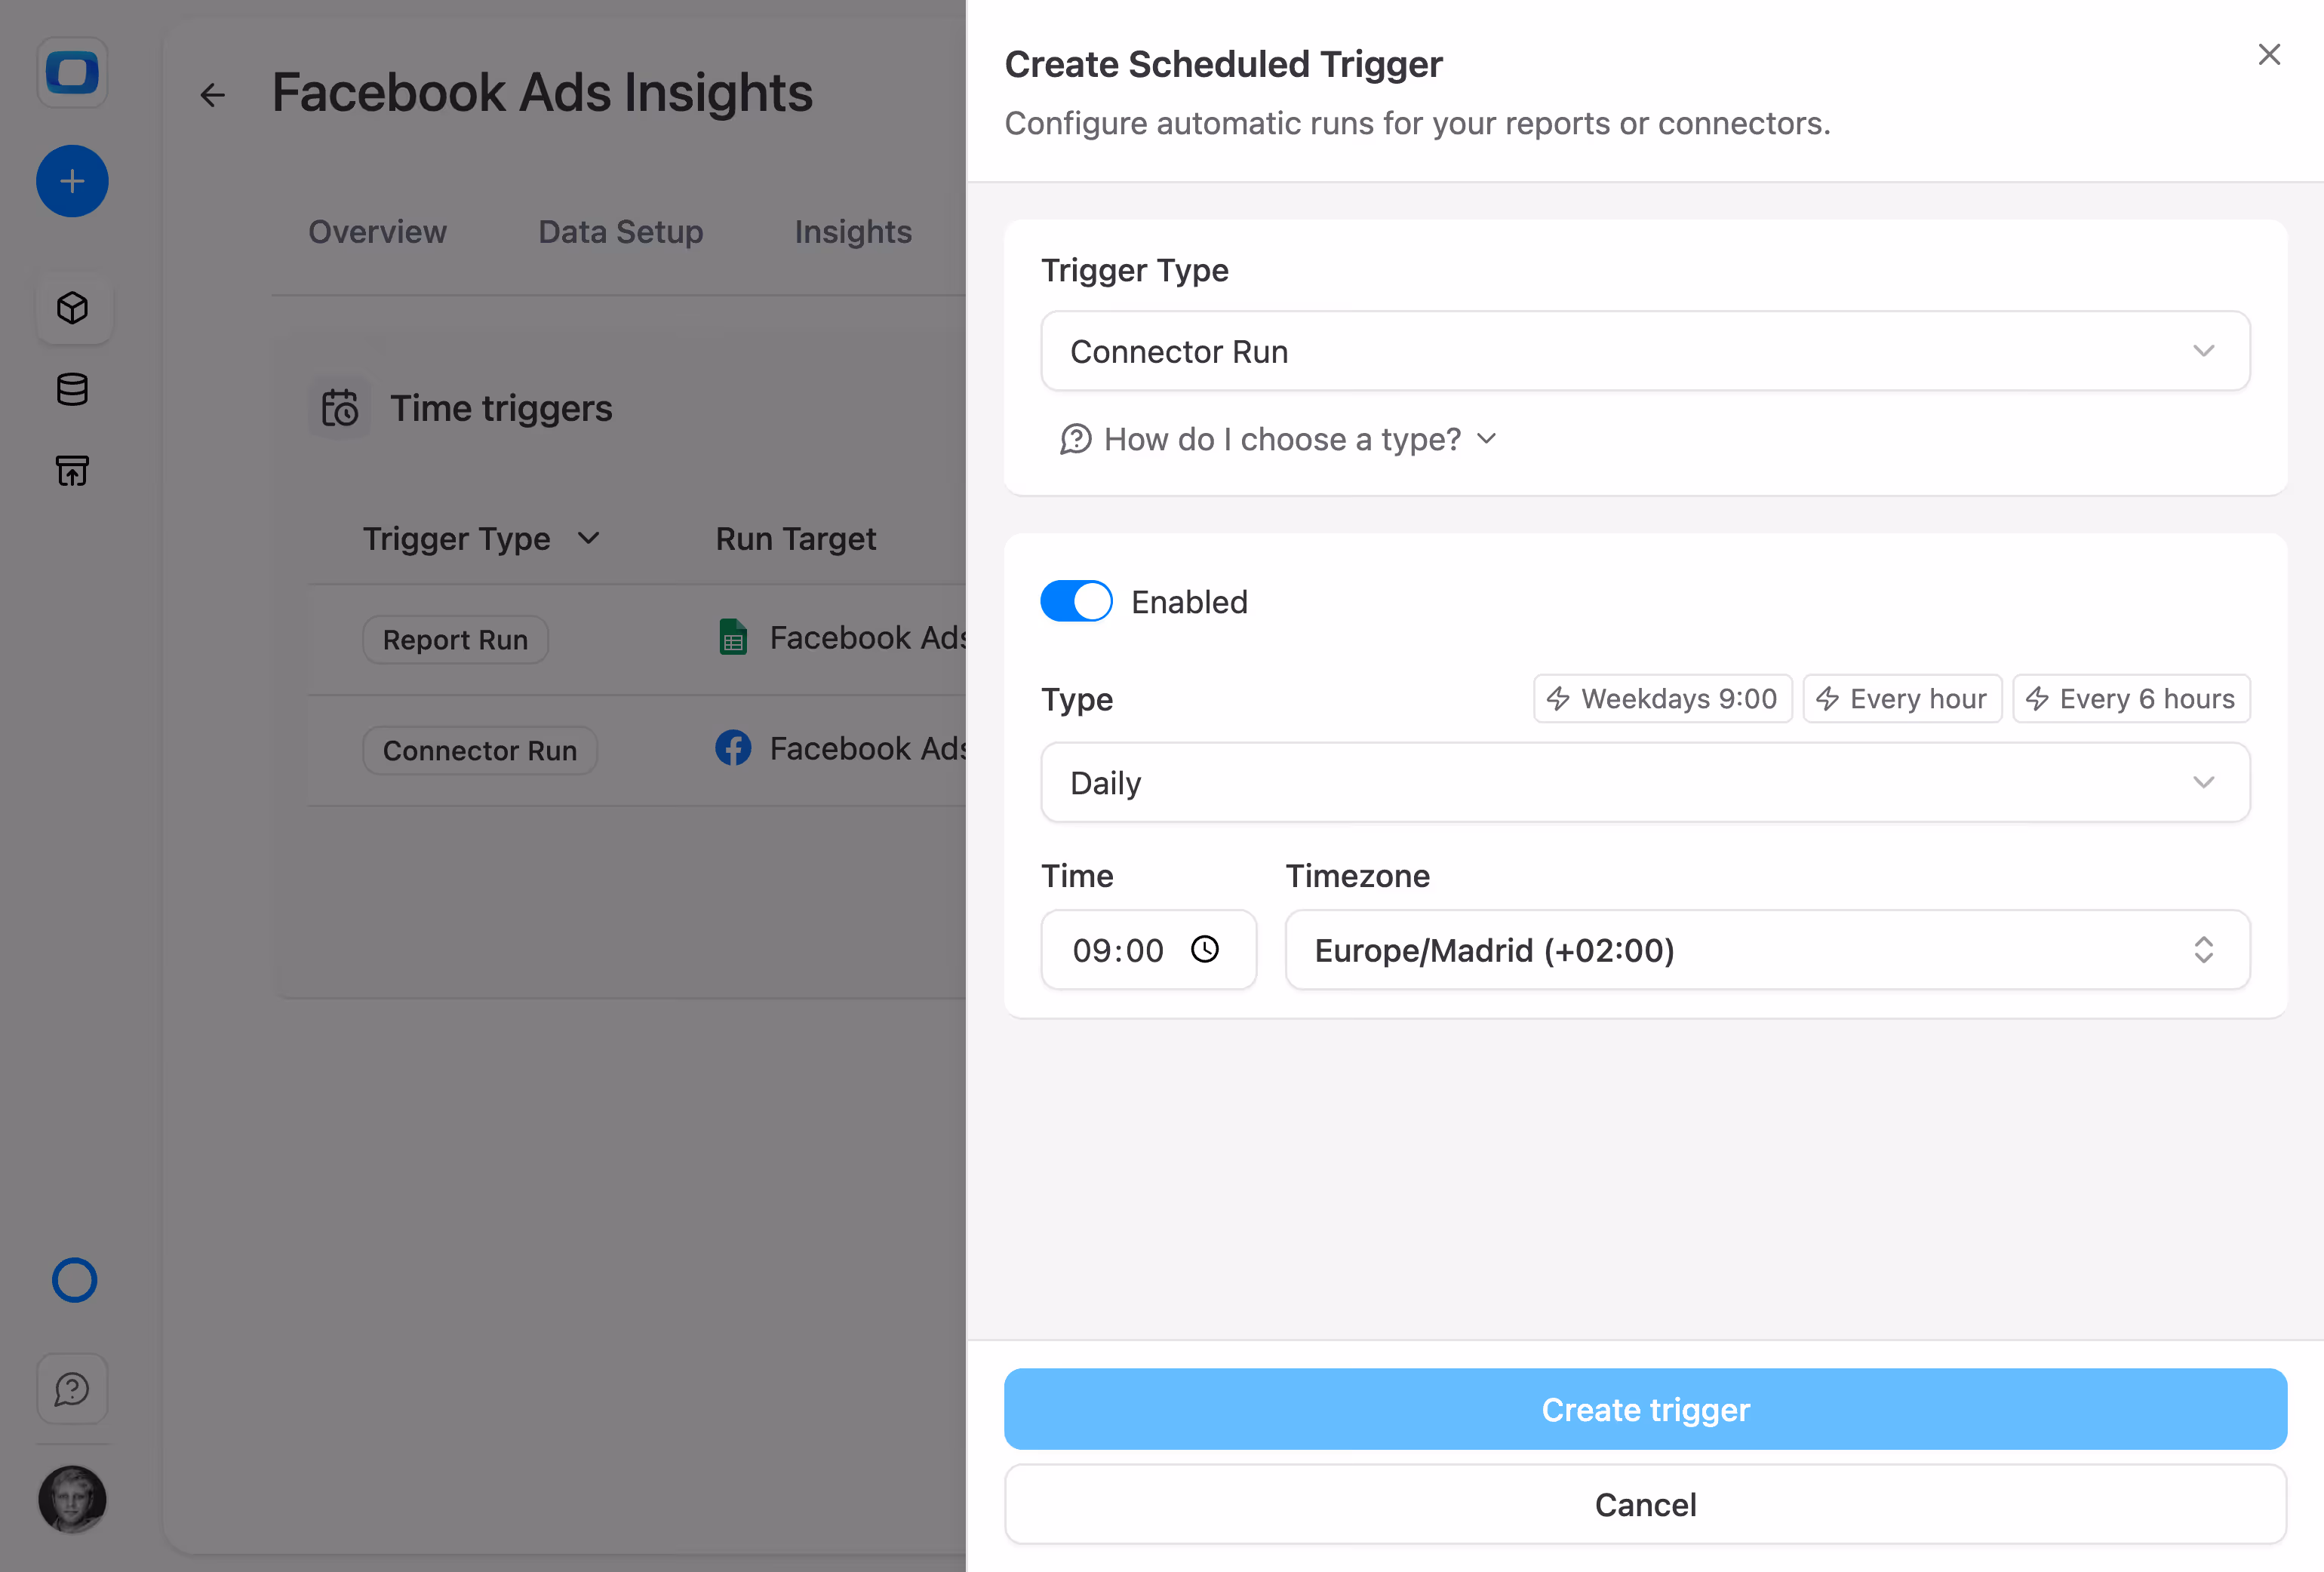Image resolution: width=2324 pixels, height=1572 pixels.
Task: Click the blue plus create button
Action: coord(72,181)
